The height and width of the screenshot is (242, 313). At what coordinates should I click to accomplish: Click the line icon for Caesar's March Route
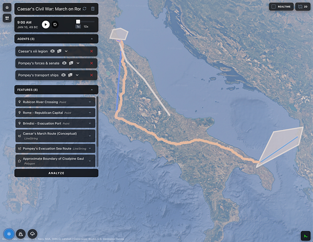coord(20,136)
